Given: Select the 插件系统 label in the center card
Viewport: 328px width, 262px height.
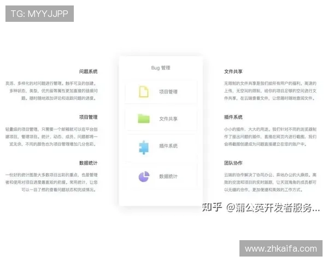Looking at the screenshot, I should (168, 146).
